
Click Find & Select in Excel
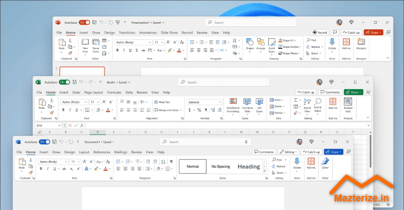tap(318, 106)
